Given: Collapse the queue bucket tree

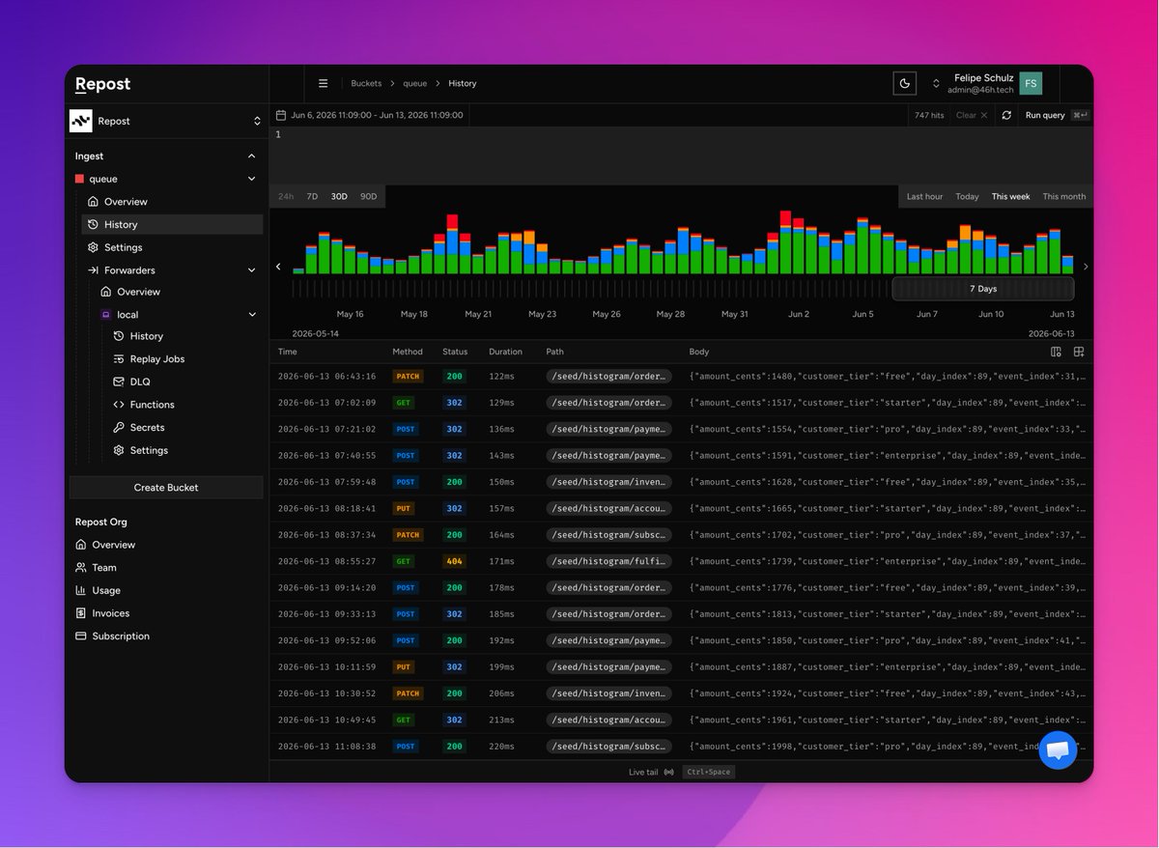Looking at the screenshot, I should click(252, 179).
